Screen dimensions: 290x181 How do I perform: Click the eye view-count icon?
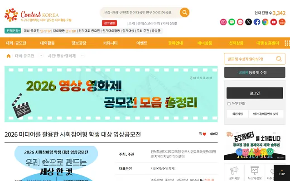[x=212, y=134]
